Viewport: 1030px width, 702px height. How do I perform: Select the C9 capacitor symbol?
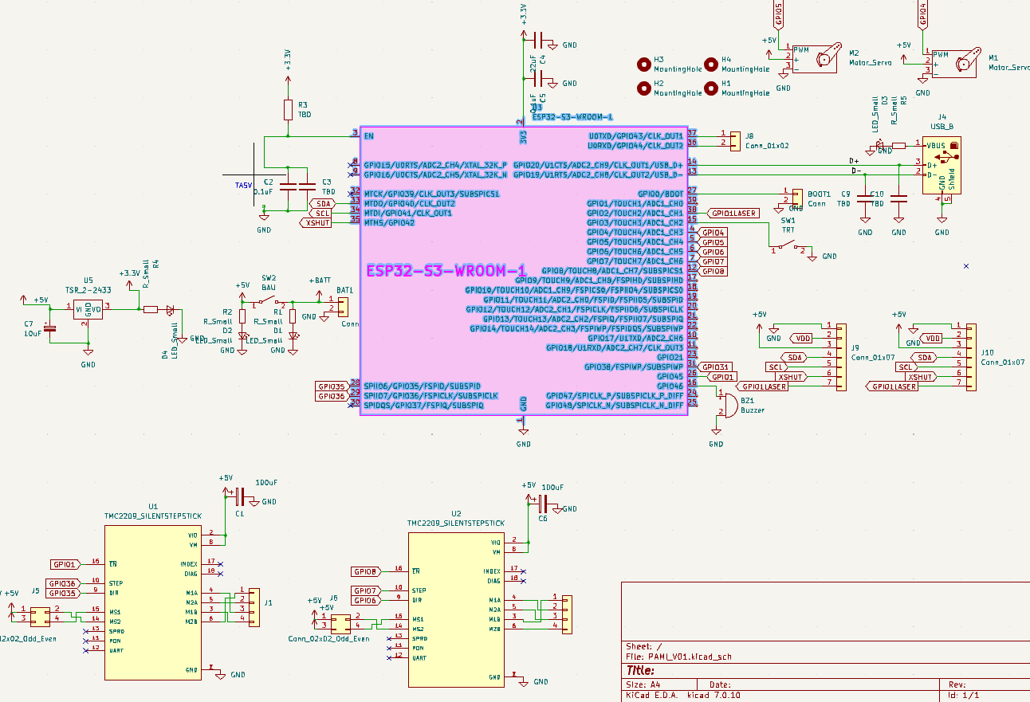[865, 198]
